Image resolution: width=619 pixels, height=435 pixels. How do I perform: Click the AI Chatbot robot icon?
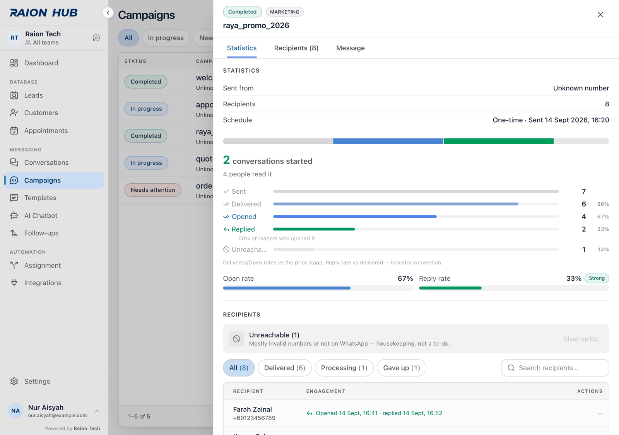14,215
